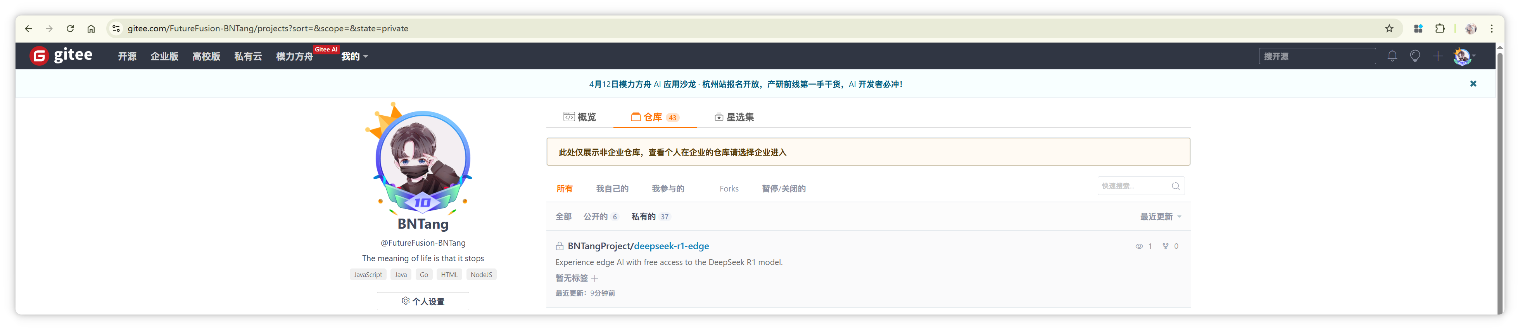Bookmark this page with the star icon

click(x=1389, y=28)
